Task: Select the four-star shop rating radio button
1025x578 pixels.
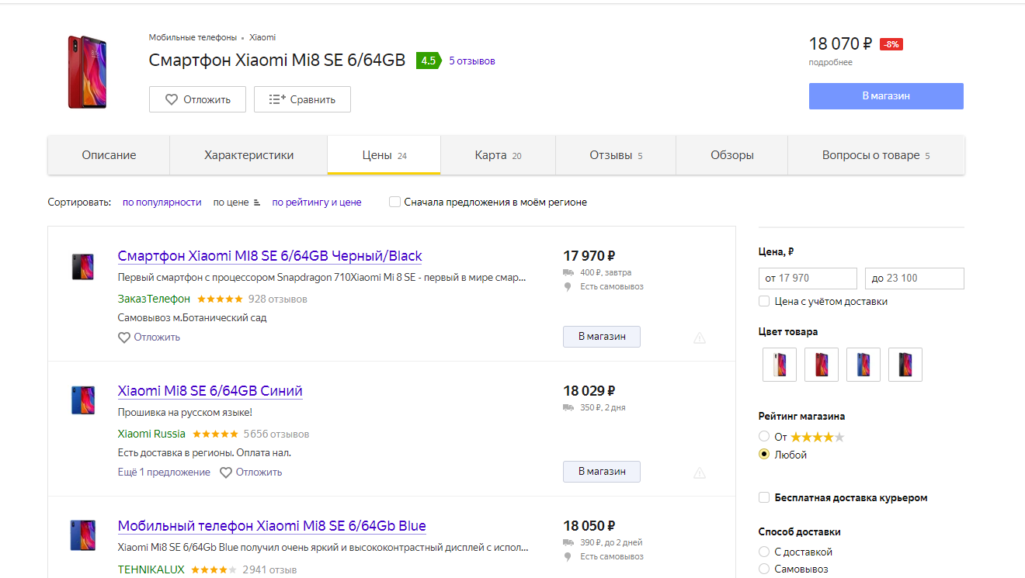Action: (x=764, y=437)
